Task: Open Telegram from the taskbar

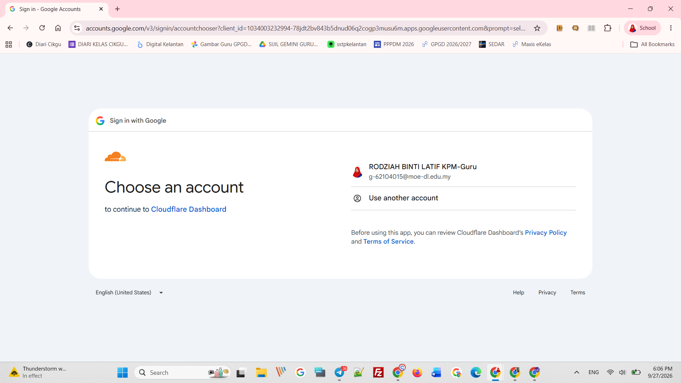Action: 339,372
